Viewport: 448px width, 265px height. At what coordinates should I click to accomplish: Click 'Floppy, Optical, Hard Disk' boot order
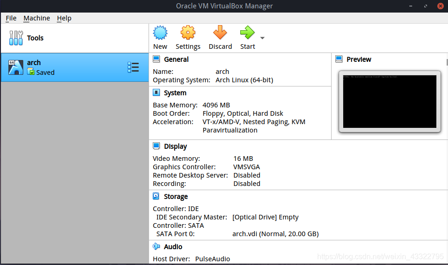[243, 113]
